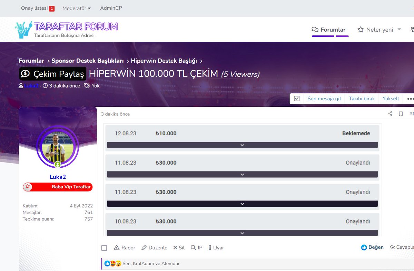This screenshot has width=414, height=271.
Task: Expand the Neler yeni dropdown arrow
Action: 399,29
